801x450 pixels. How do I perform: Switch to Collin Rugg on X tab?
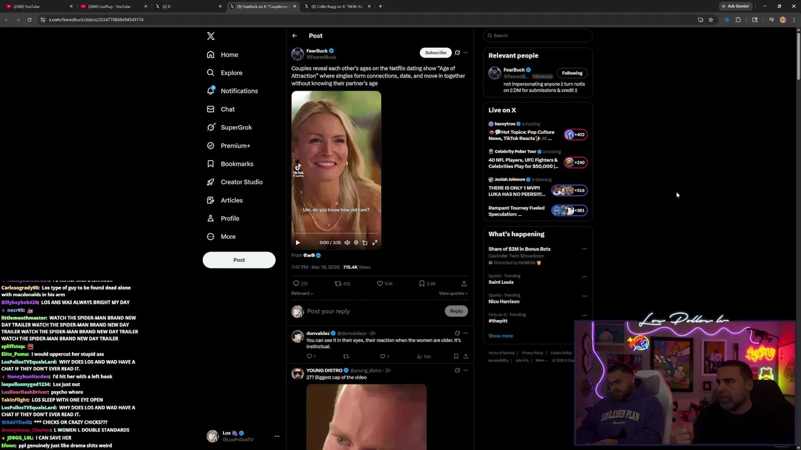[x=338, y=6]
